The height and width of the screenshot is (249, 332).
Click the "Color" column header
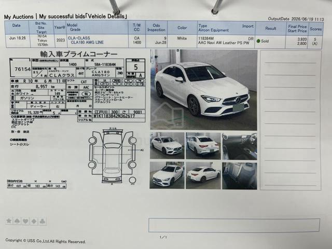(x=182, y=27)
